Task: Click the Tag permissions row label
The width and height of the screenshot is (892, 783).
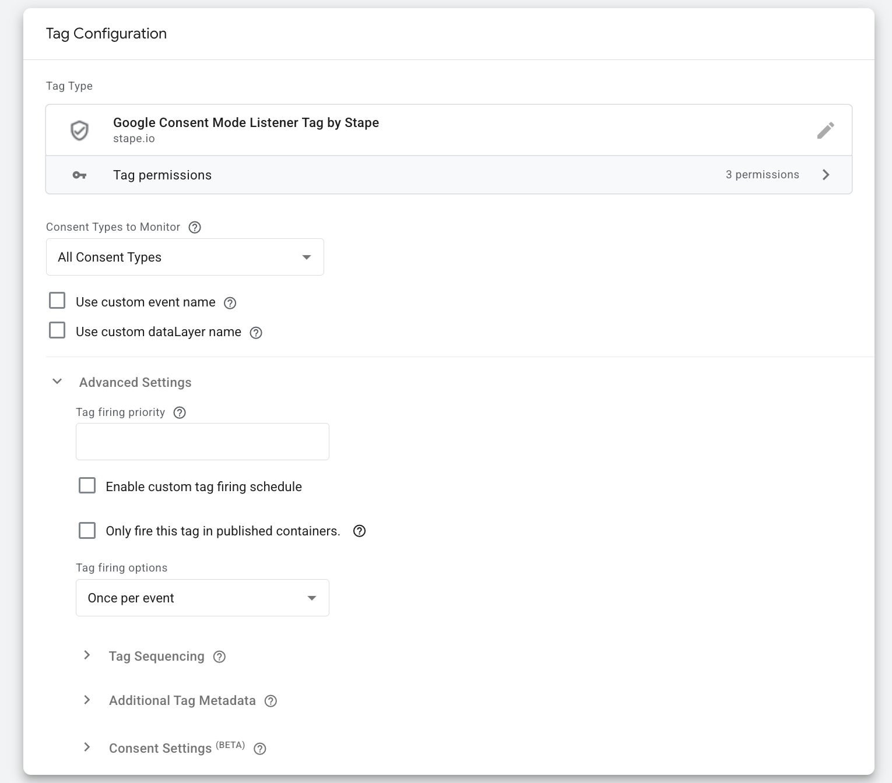Action: pyautogui.click(x=162, y=175)
